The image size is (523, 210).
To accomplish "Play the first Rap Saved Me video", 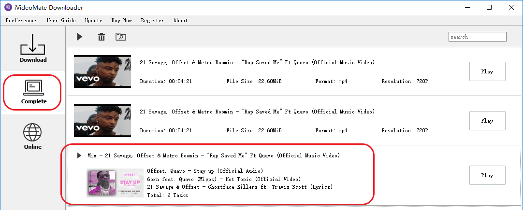I will point(487,71).
